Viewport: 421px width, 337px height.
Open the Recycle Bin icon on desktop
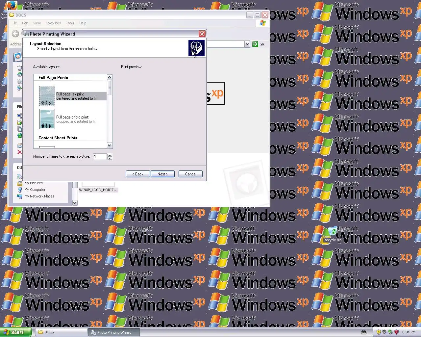(x=333, y=232)
